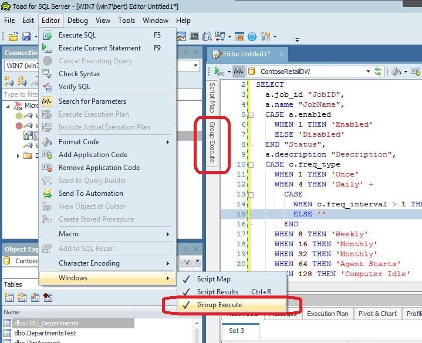Open the Macro submenu

(107, 234)
